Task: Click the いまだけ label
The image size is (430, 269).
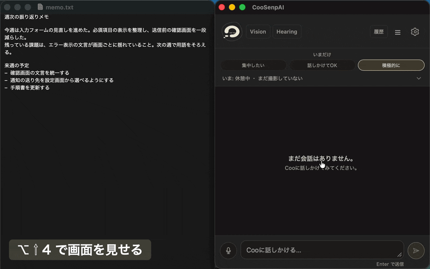Action: pyautogui.click(x=322, y=55)
